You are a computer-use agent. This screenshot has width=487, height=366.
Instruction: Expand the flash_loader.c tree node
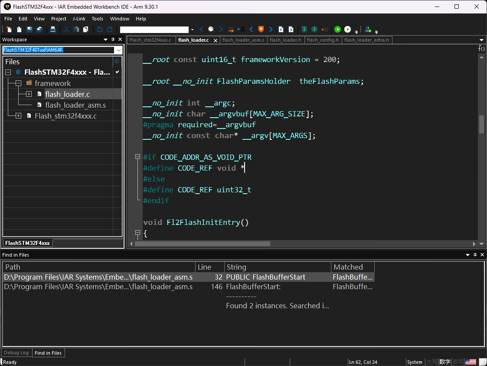tap(29, 94)
